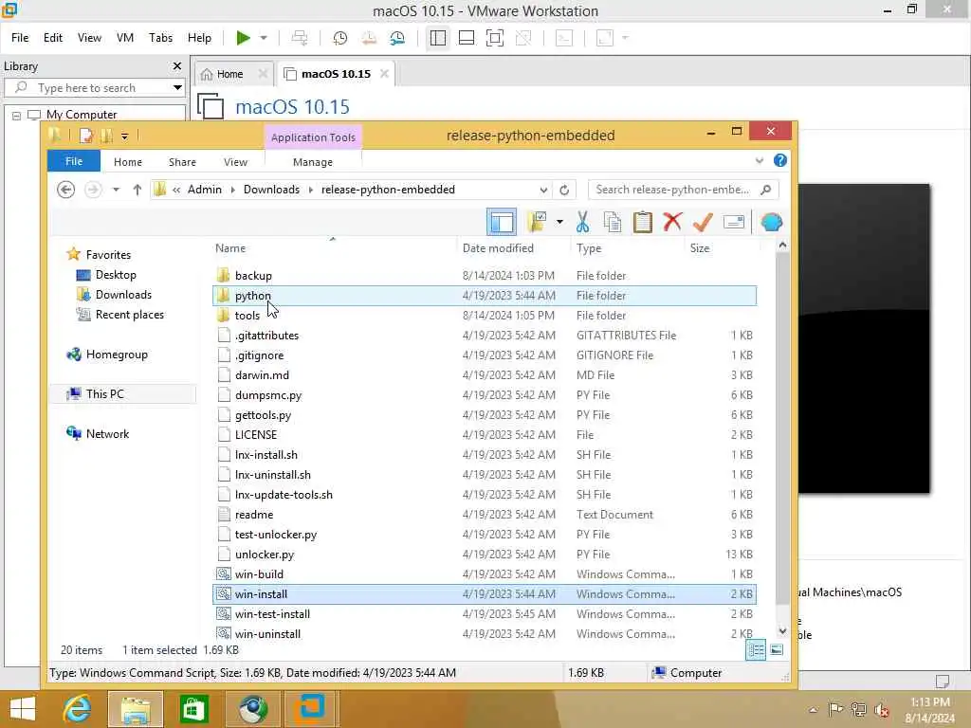971x728 pixels.
Task: Close the macOS 10.15 tab
Action: [385, 74]
